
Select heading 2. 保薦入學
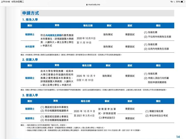click(x=30, y=59)
